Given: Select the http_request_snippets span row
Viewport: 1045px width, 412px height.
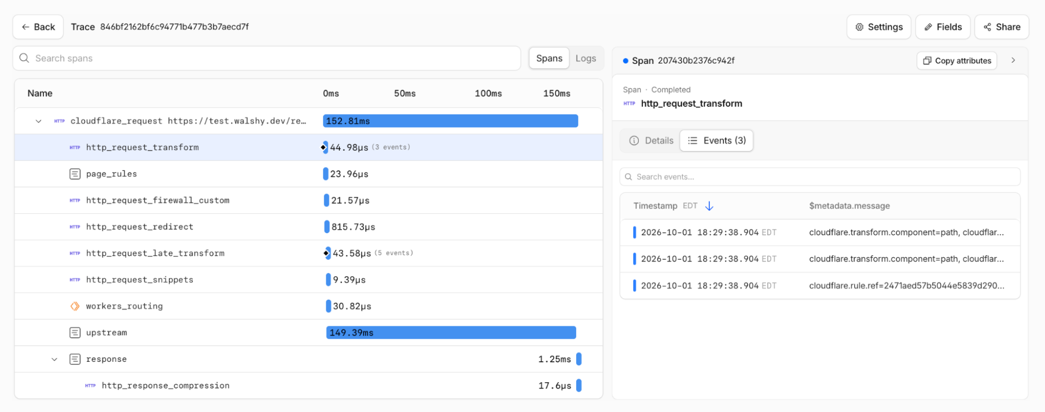Looking at the screenshot, I should click(308, 280).
